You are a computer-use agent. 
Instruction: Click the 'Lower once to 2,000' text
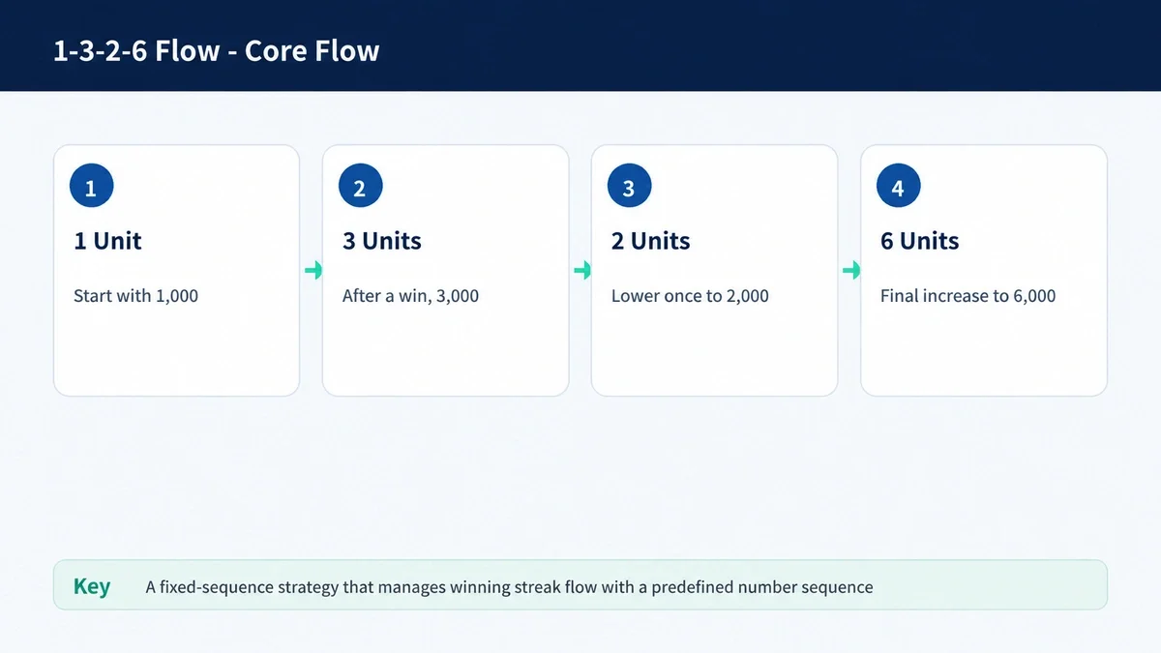coord(690,296)
